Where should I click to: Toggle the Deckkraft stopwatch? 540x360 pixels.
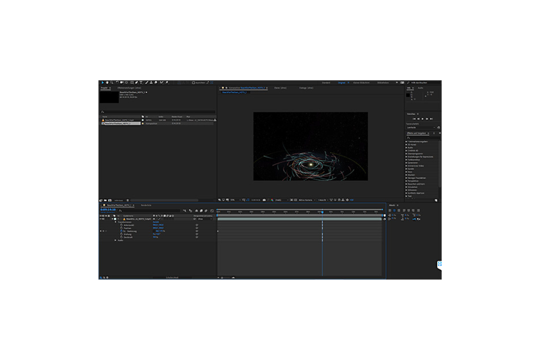[121, 237]
